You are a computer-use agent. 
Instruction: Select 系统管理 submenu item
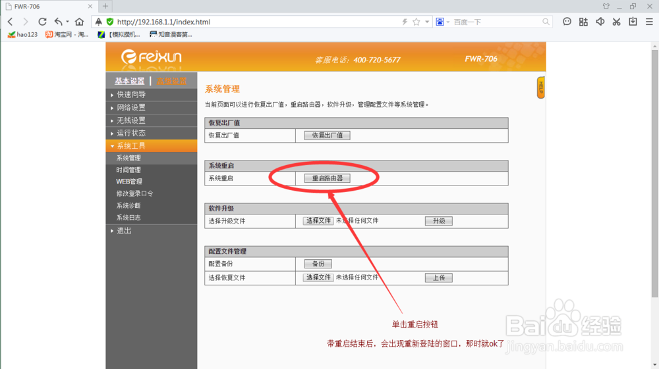pos(152,158)
